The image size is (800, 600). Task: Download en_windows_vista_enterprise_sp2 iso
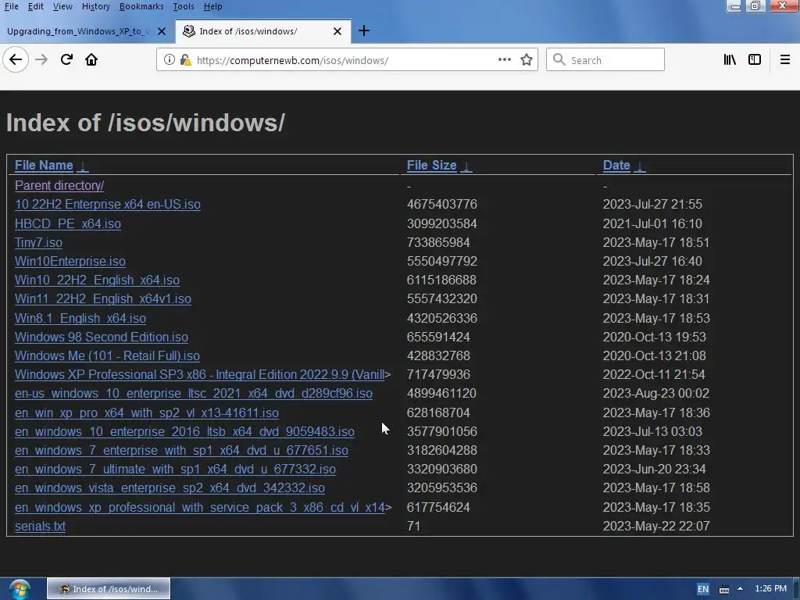coord(170,488)
